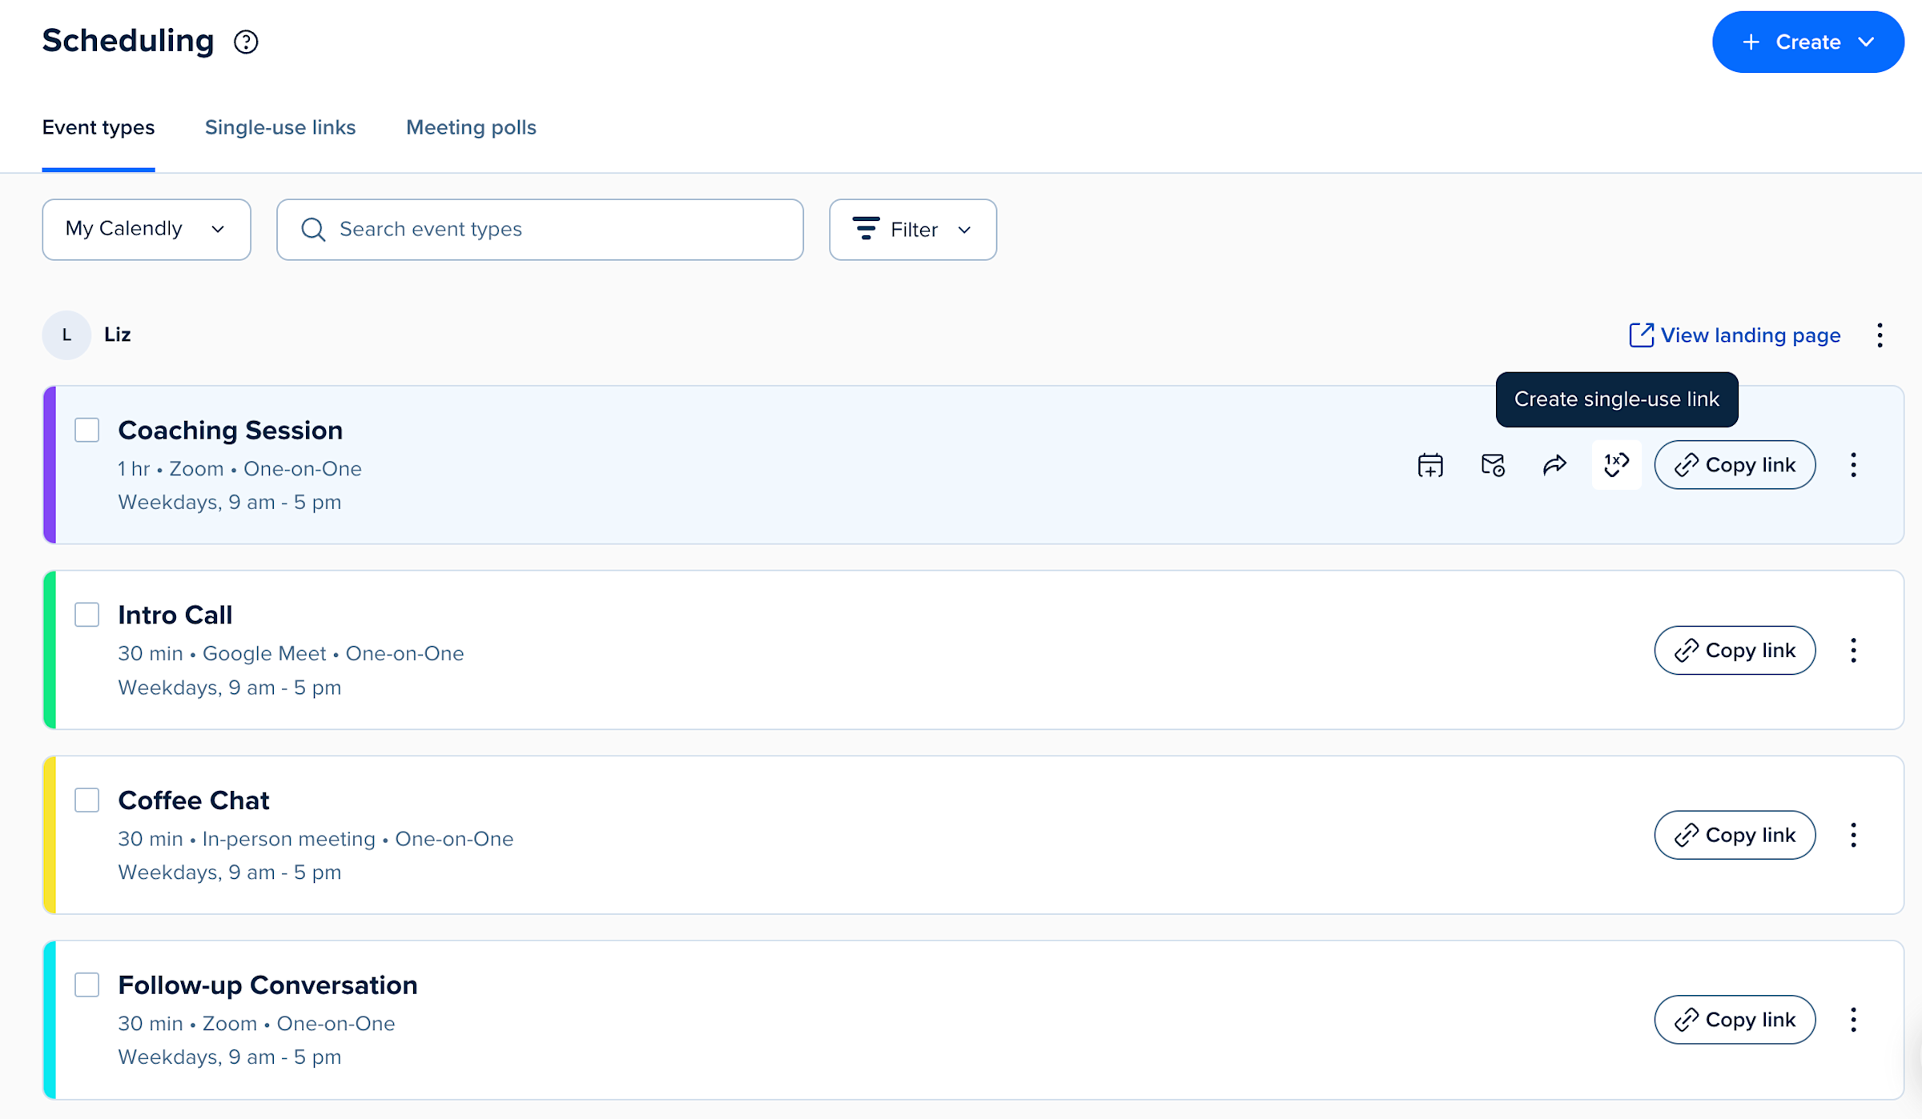
Task: Open the Single-use links tab
Action: coord(279,127)
